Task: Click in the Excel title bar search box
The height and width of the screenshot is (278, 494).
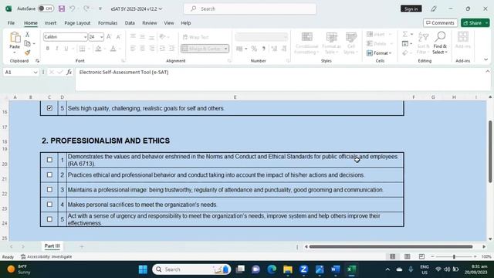Action: click(250, 8)
